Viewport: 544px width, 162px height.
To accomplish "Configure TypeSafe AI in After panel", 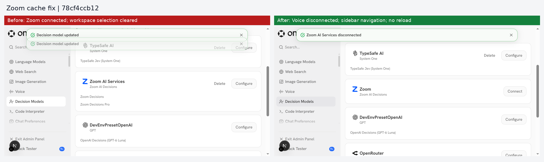I will click(514, 55).
